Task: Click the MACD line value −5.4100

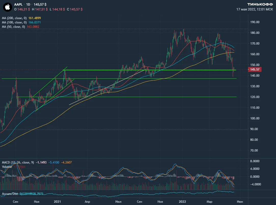Action: click(x=54, y=162)
